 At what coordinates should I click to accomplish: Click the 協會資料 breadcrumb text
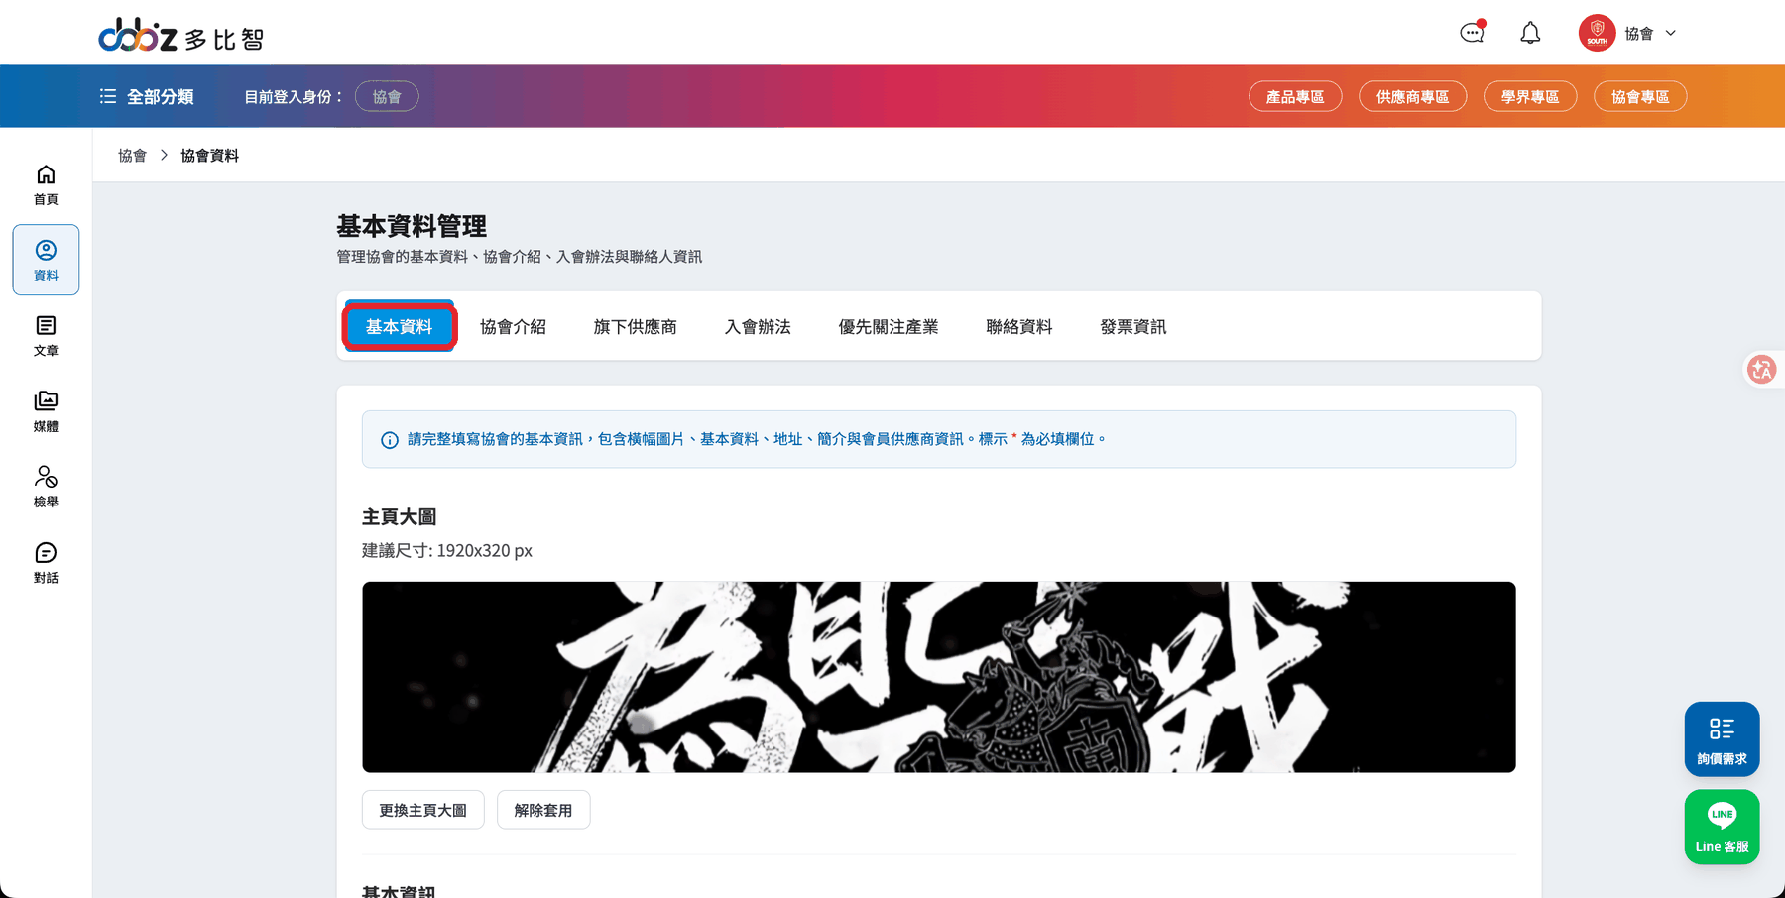click(x=209, y=156)
